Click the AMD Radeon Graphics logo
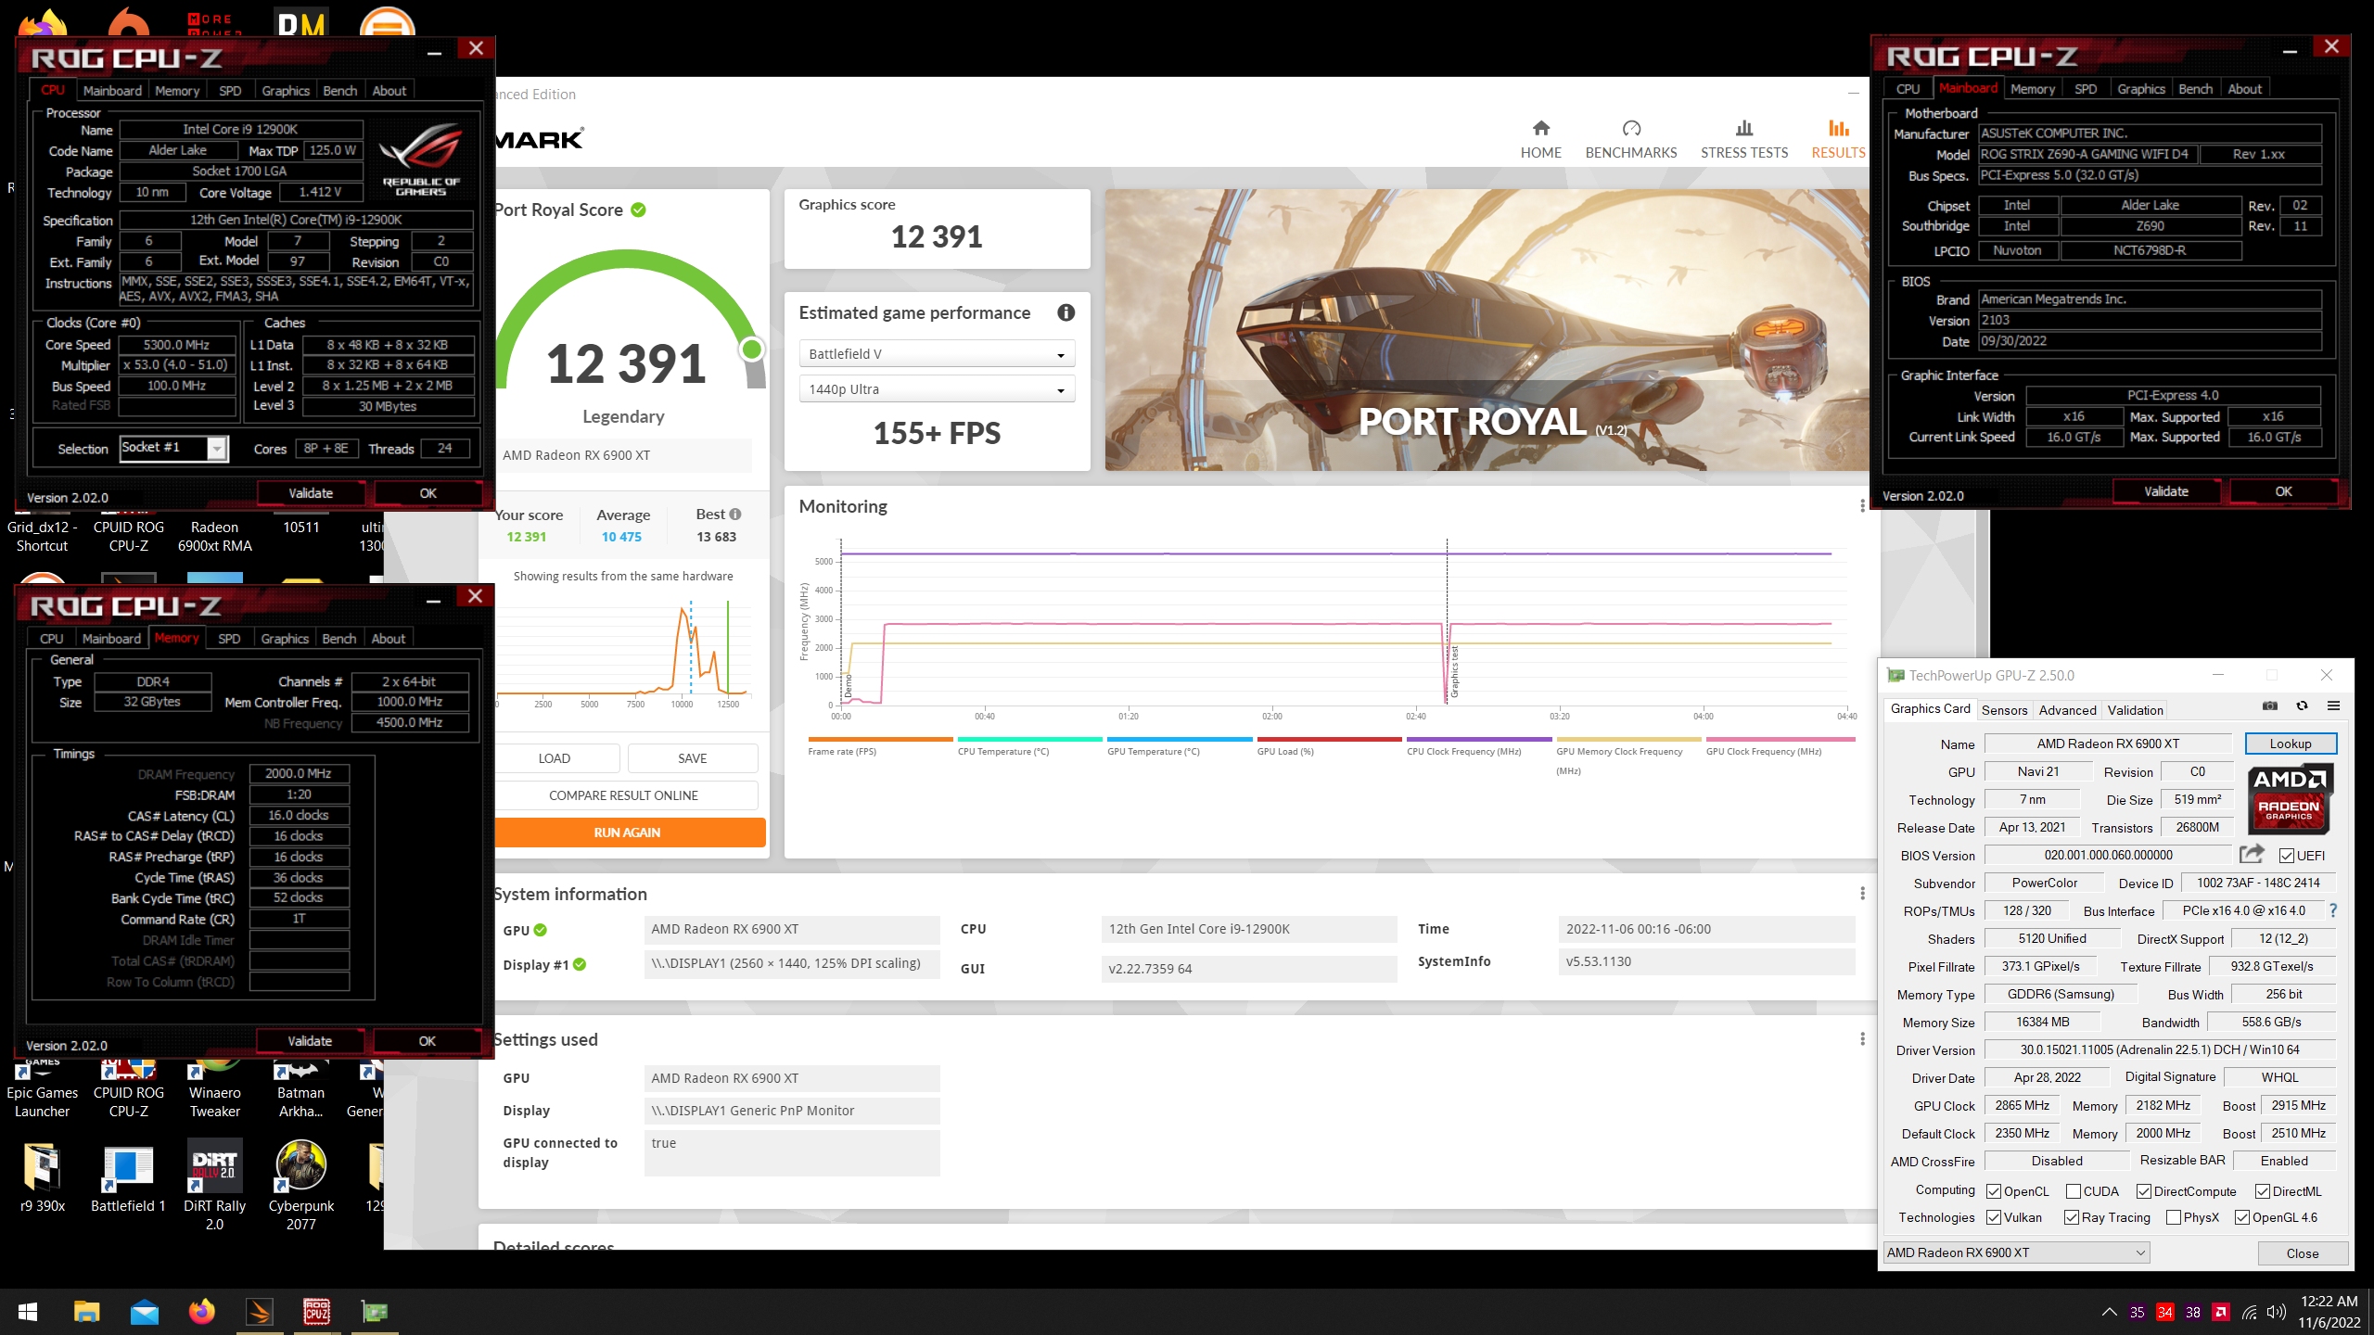Viewport: 2374px width, 1335px height. tap(2290, 797)
